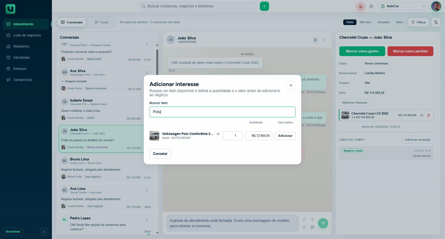Open the AutoCar company dropdown
The height and width of the screenshot is (239, 445).
[x=403, y=6]
